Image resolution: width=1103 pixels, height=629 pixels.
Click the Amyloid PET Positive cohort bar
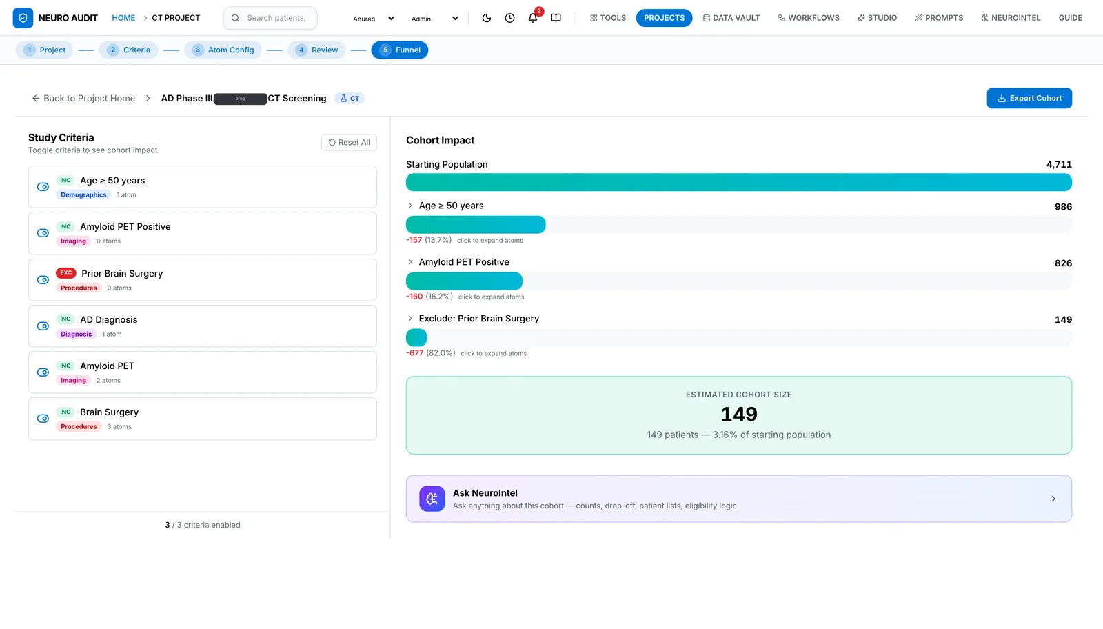464,281
